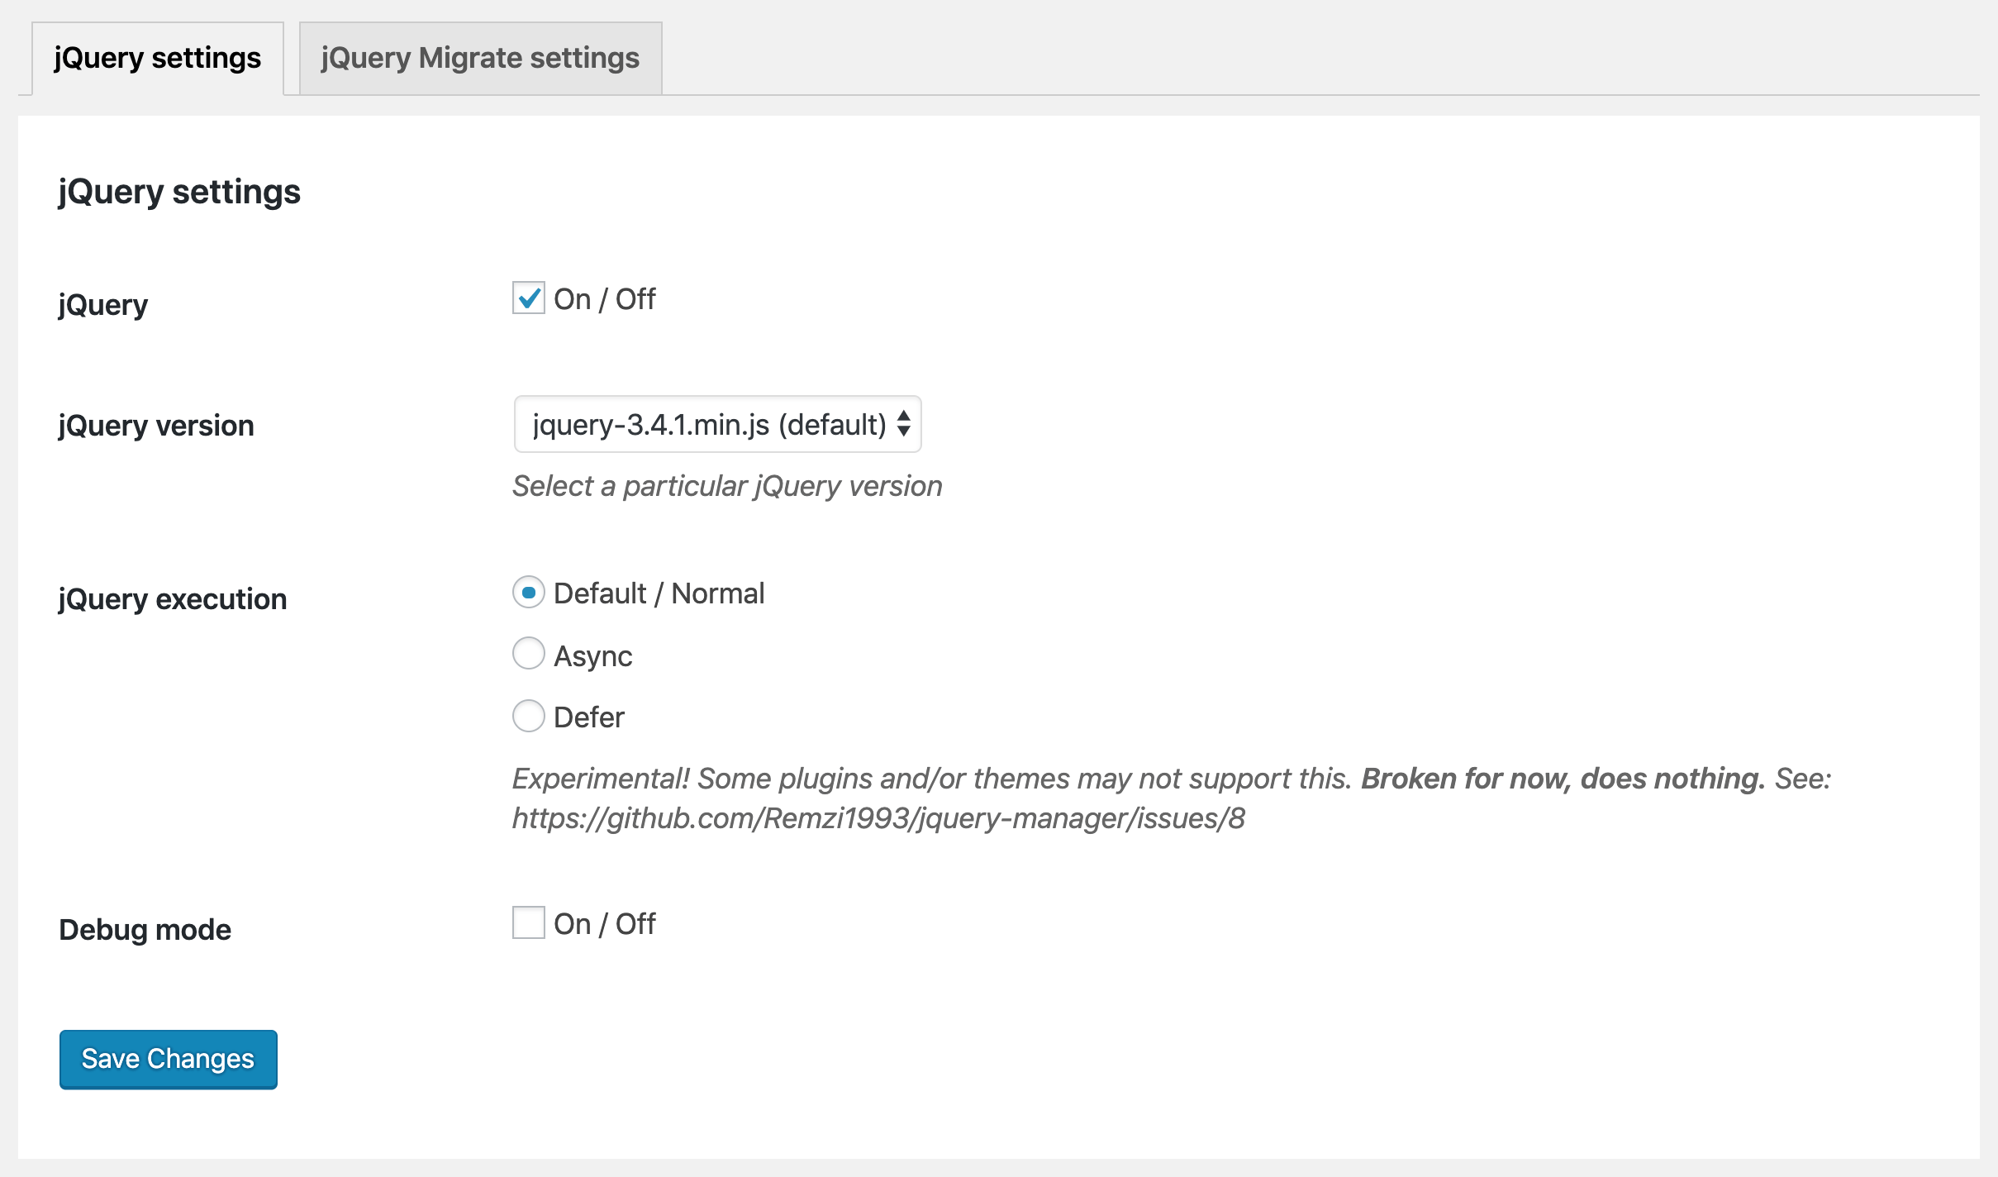Image resolution: width=1998 pixels, height=1177 pixels.
Task: Click the Debug mode field label
Action: 145,931
